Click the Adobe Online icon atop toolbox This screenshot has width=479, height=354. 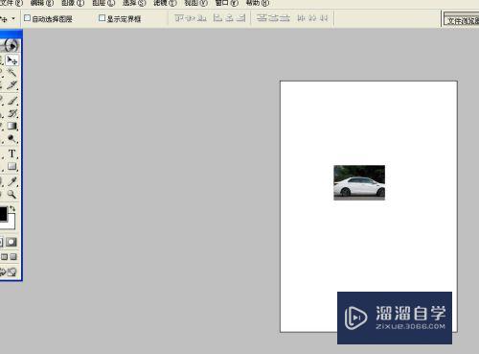coord(11,46)
